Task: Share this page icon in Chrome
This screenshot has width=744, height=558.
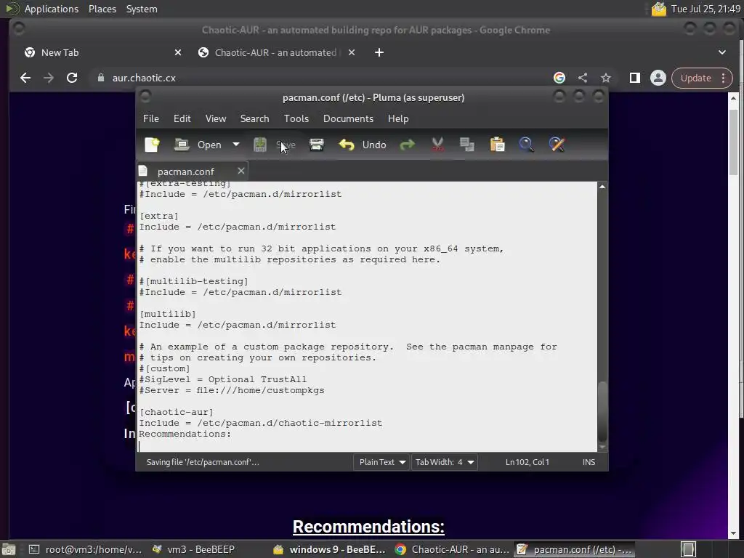Action: [583, 78]
